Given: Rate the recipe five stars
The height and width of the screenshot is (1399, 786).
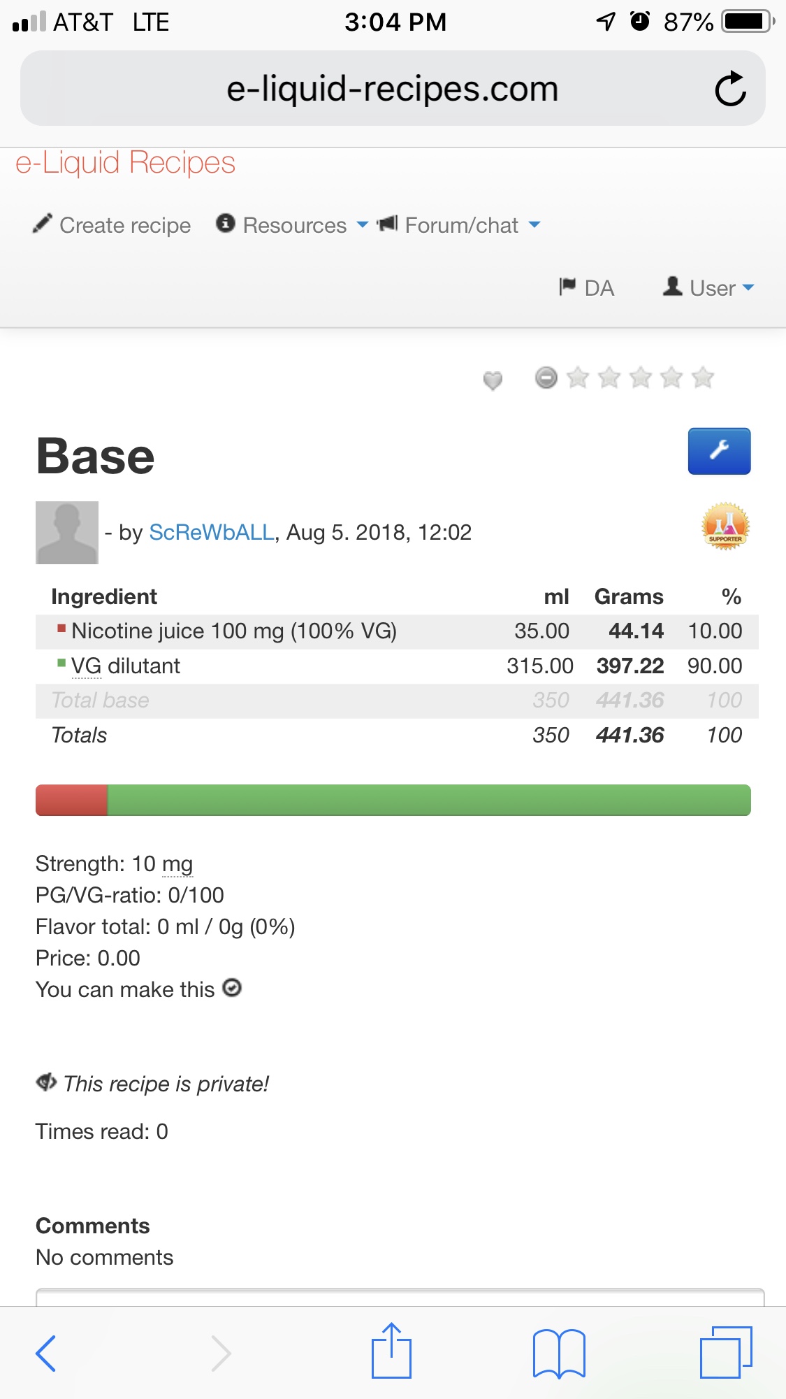Looking at the screenshot, I should 702,378.
